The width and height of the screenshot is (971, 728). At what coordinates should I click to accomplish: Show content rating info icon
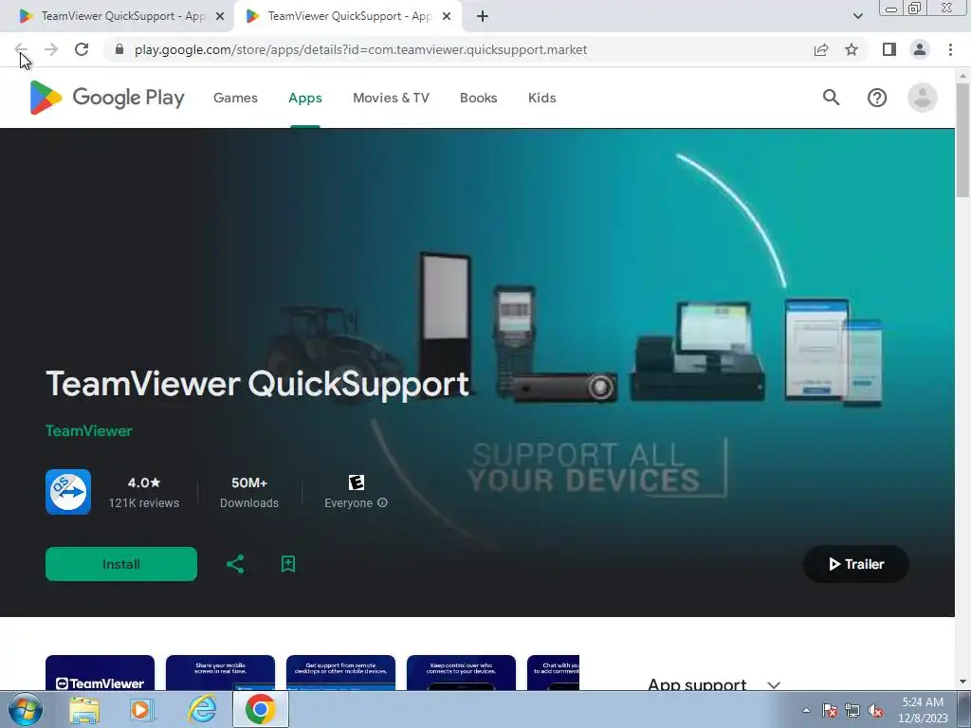383,502
